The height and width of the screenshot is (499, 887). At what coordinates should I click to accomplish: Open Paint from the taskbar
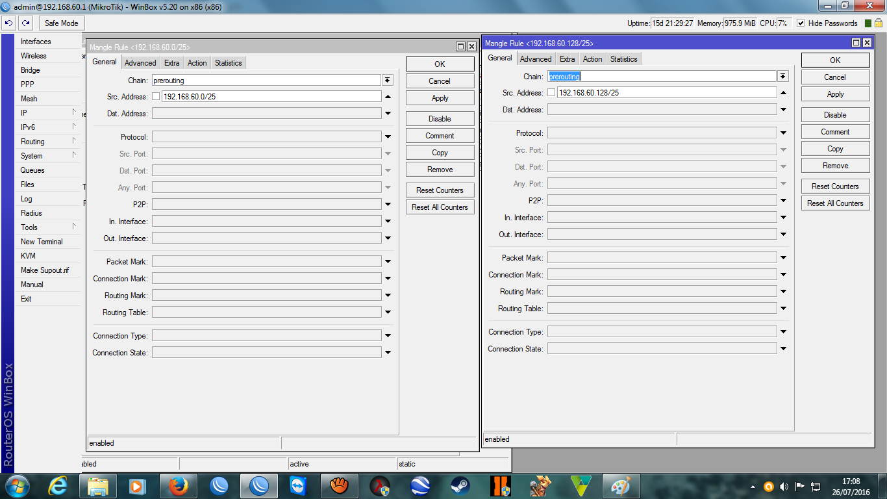(x=621, y=485)
